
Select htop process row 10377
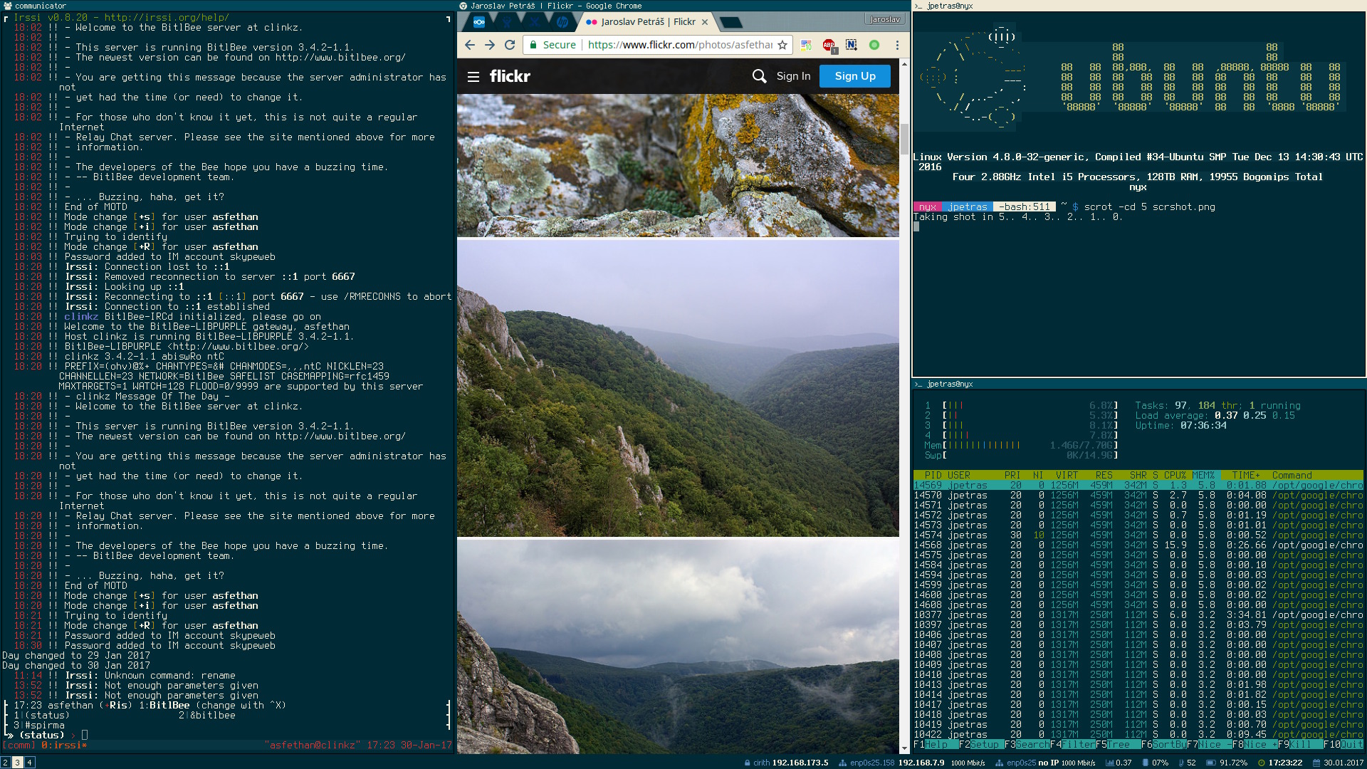1138,614
